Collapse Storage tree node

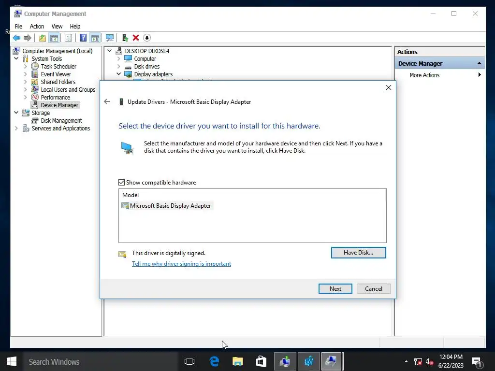(16, 113)
